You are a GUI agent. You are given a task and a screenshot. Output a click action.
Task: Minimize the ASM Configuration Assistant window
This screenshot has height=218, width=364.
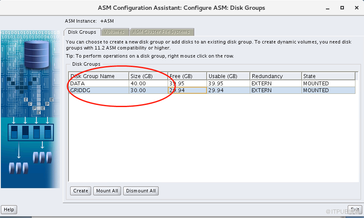tap(328, 8)
